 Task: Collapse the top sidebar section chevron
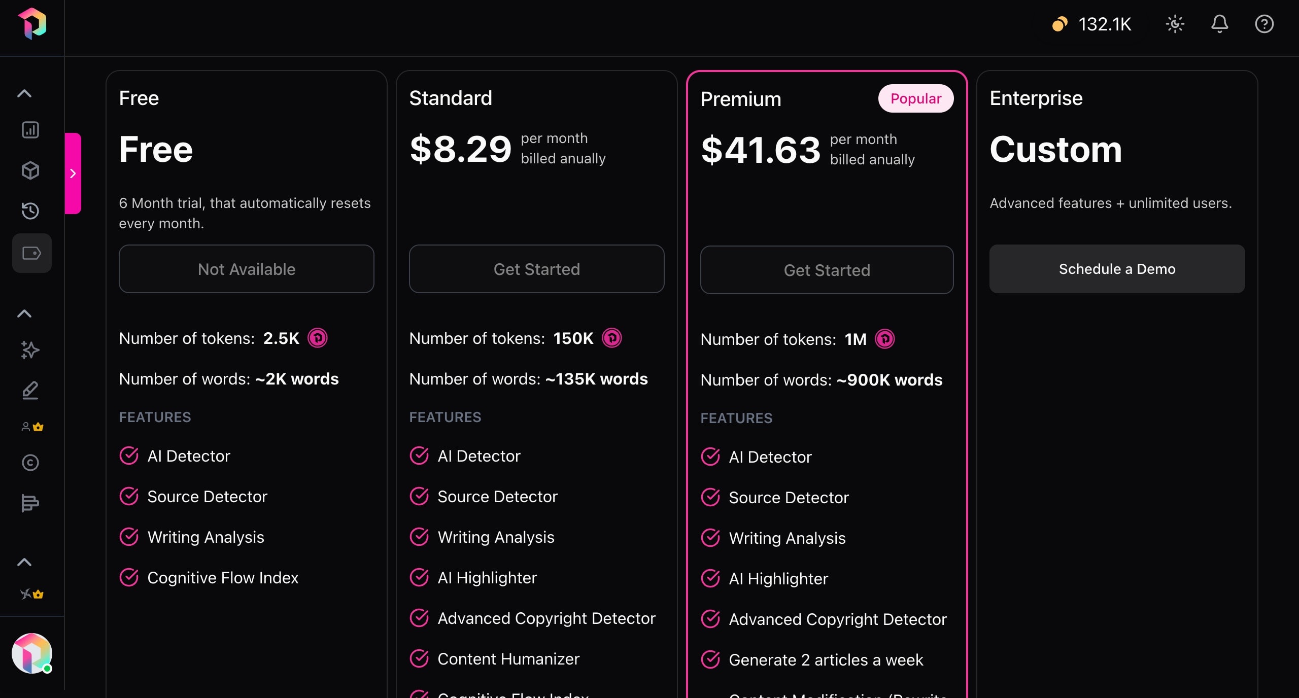coord(24,94)
